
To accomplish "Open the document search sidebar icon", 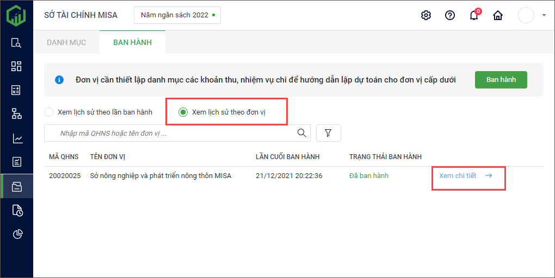I will (16, 43).
